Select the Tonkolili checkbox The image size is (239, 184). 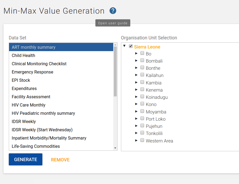142,133
